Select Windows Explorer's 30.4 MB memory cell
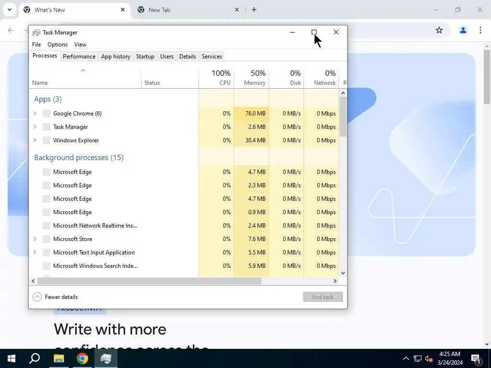This screenshot has width=491, height=368. (x=251, y=140)
